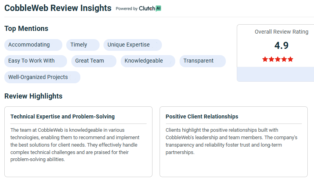Select the Great Team tag
Viewport: 314px width, 181px height.
pos(94,61)
